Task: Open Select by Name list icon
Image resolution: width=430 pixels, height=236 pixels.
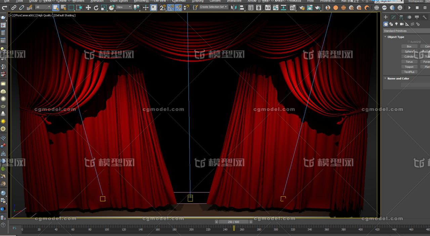Action: click(x=63, y=7)
